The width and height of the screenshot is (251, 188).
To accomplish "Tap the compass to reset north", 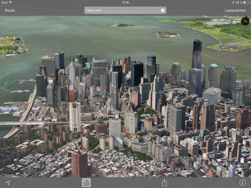I will 245,21.
